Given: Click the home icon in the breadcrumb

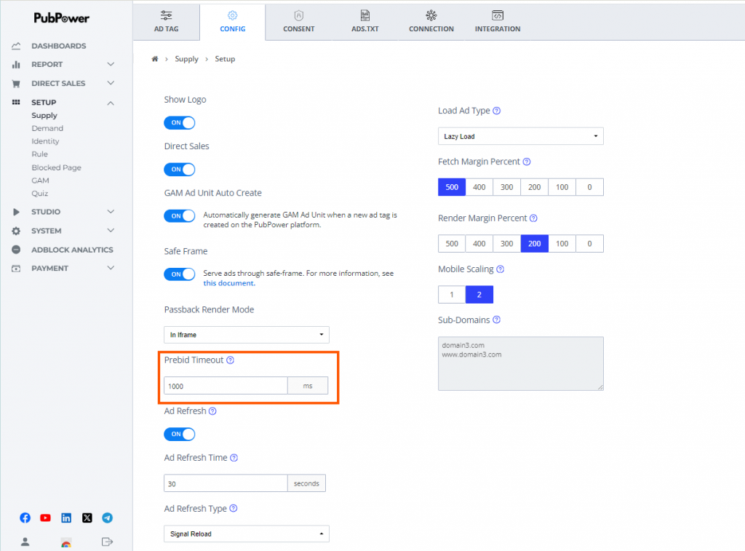Looking at the screenshot, I should (155, 59).
